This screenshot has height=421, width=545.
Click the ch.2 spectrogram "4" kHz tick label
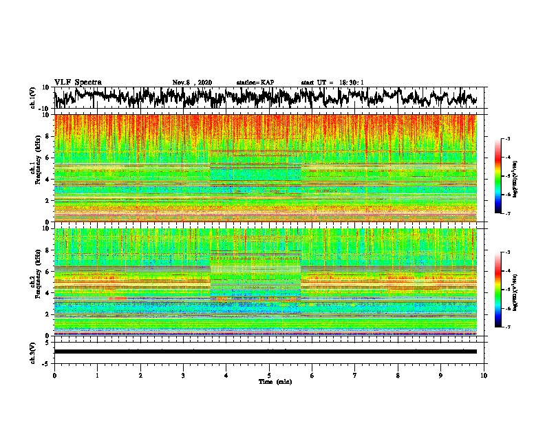47,293
